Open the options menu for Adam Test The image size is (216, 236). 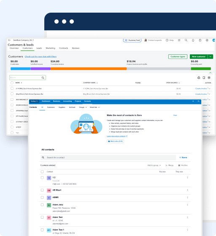[188, 217]
